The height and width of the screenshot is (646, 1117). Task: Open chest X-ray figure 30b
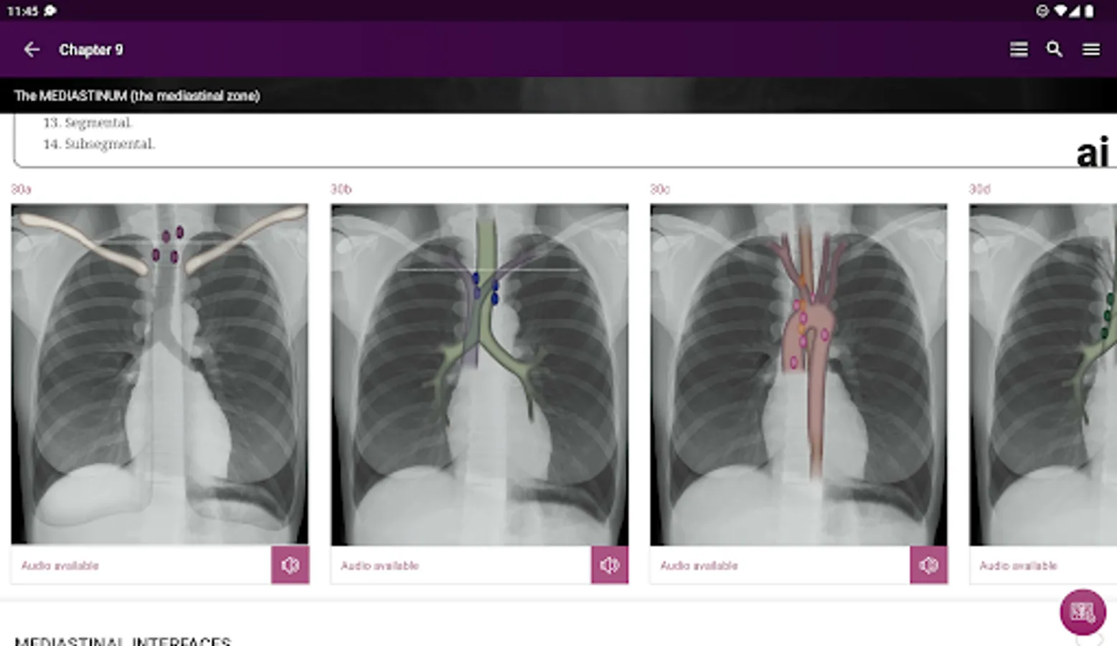[479, 374]
